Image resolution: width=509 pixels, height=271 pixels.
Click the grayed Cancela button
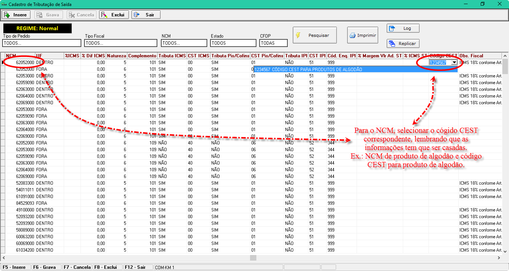click(x=81, y=15)
